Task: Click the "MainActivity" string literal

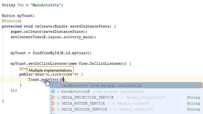Action: [x=46, y=5]
